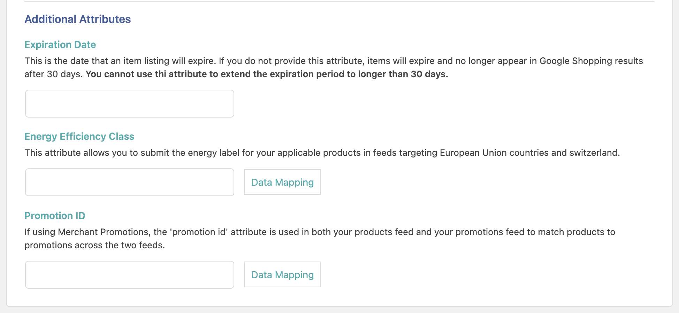Click the word 'switzerland' in the energy description

594,153
